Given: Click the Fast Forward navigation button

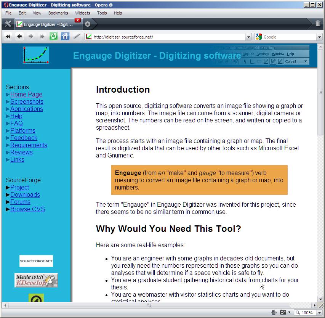Looking at the screenshot, I should tap(42, 37).
